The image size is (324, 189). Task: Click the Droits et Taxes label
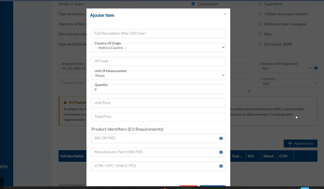72,4
